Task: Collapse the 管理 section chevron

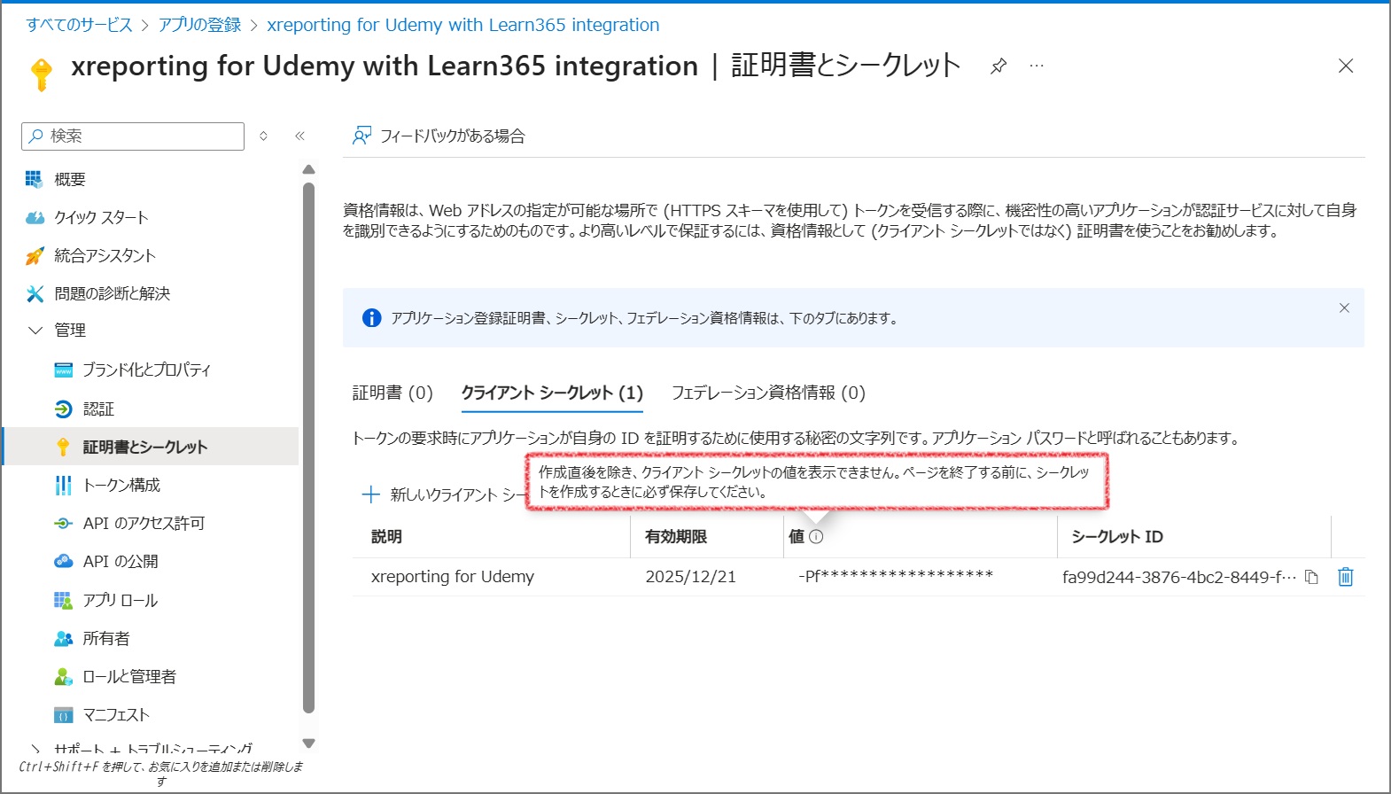Action: click(x=35, y=330)
